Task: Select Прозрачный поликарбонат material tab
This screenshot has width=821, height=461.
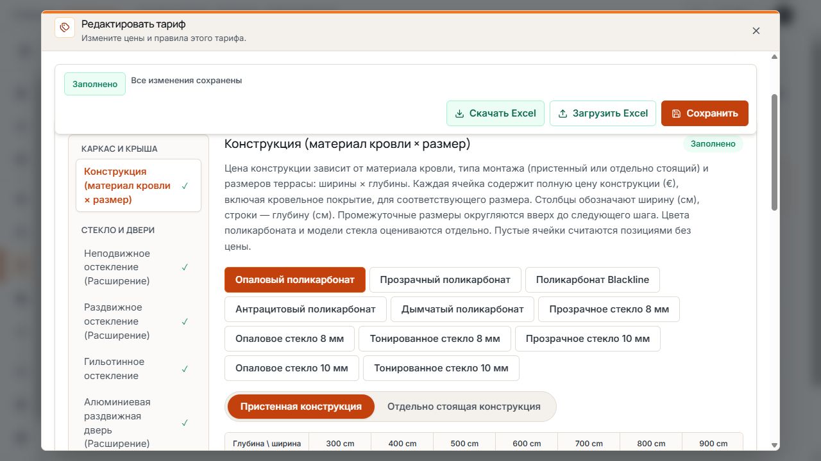Action: pyautogui.click(x=445, y=280)
